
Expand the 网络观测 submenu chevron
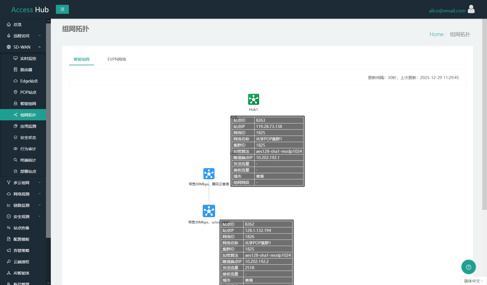coord(40,194)
